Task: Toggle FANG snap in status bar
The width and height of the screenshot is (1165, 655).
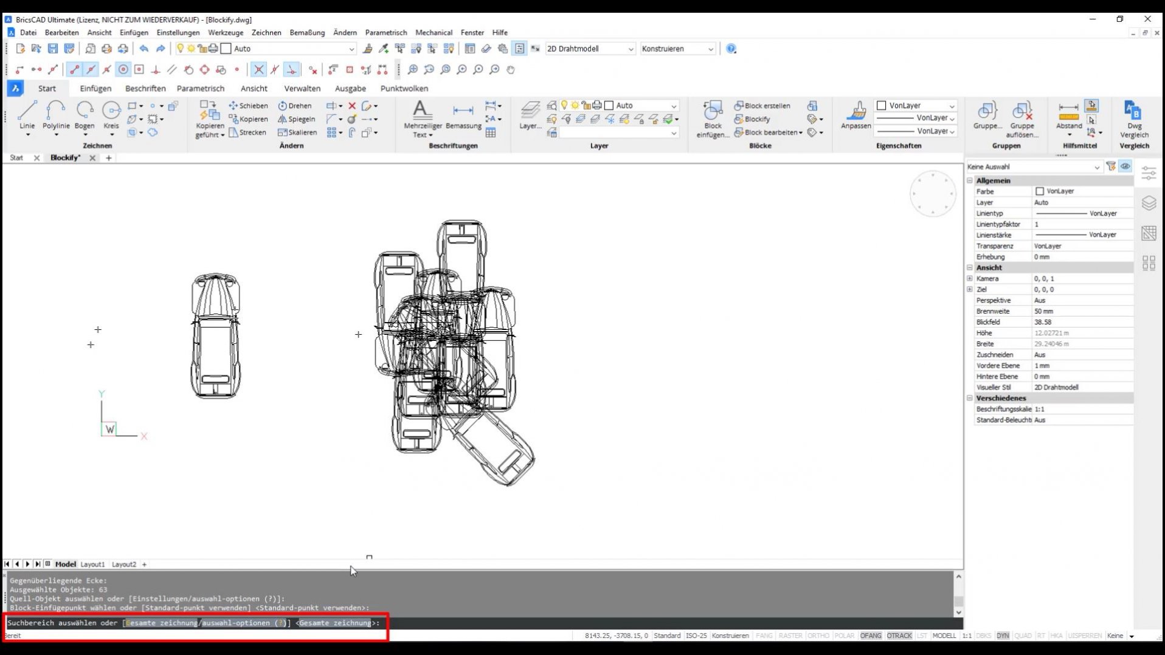Action: pos(764,636)
